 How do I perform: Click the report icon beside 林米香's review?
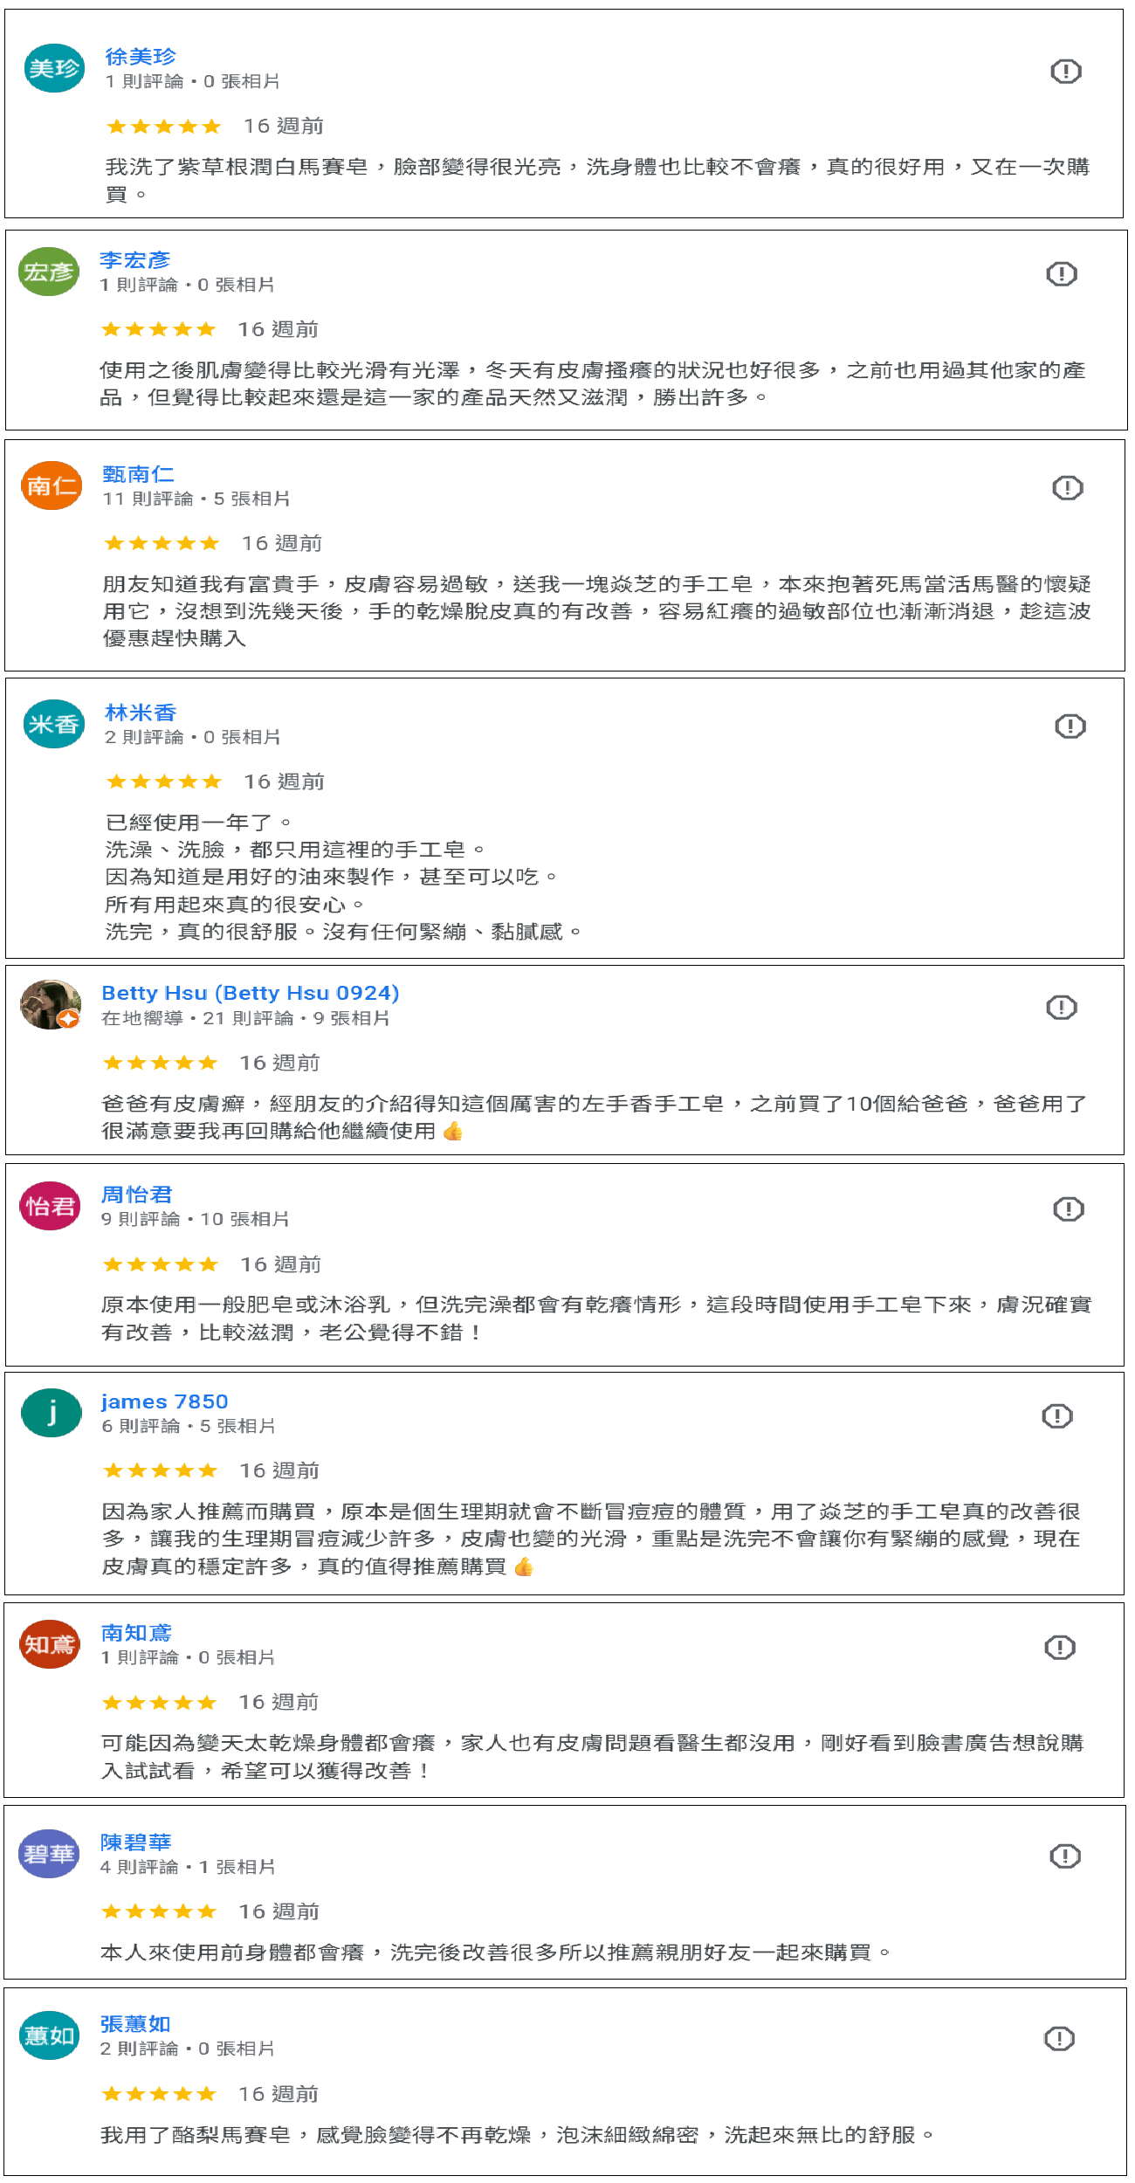1070,726
